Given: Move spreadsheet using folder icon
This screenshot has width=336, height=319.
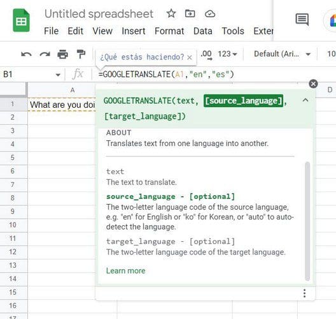Looking at the screenshot, I should 190,14.
